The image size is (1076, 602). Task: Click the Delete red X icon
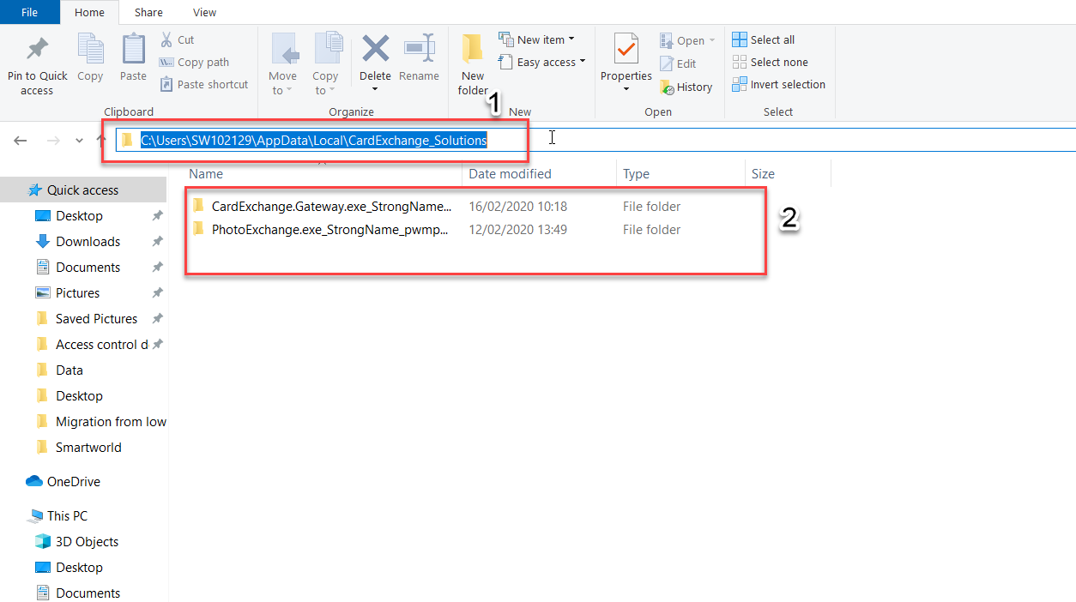click(x=375, y=48)
